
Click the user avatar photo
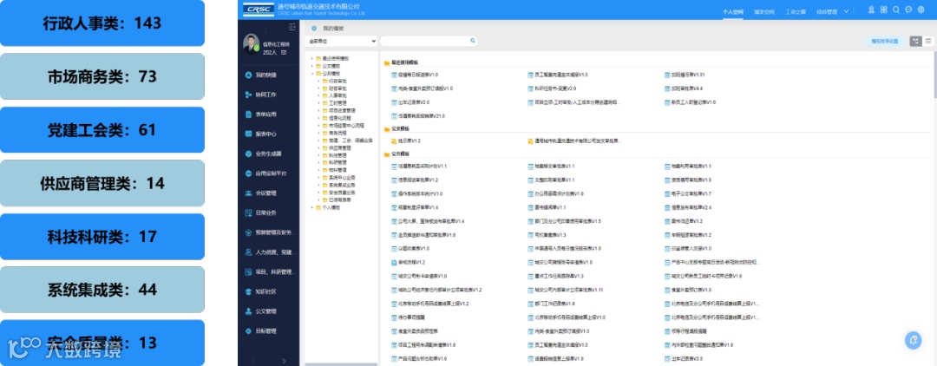click(x=251, y=44)
